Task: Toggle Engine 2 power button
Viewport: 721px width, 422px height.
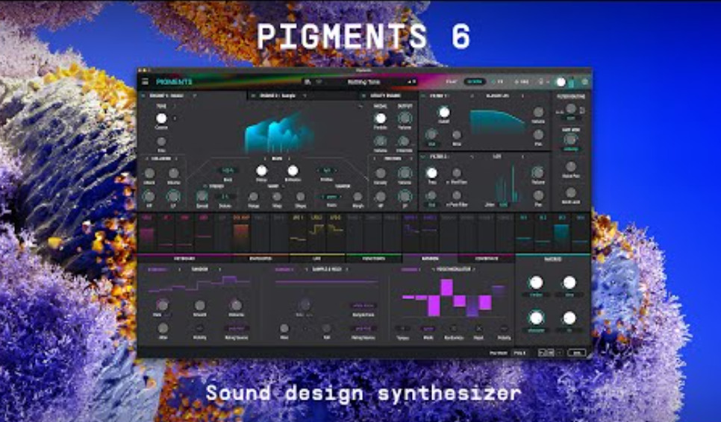Action: pyautogui.click(x=253, y=96)
